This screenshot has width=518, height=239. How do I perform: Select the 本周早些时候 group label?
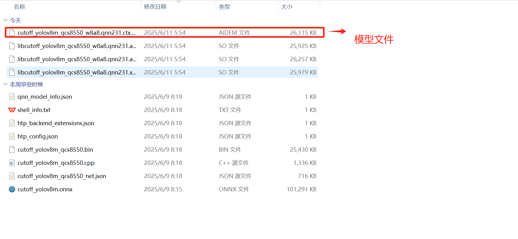26,84
